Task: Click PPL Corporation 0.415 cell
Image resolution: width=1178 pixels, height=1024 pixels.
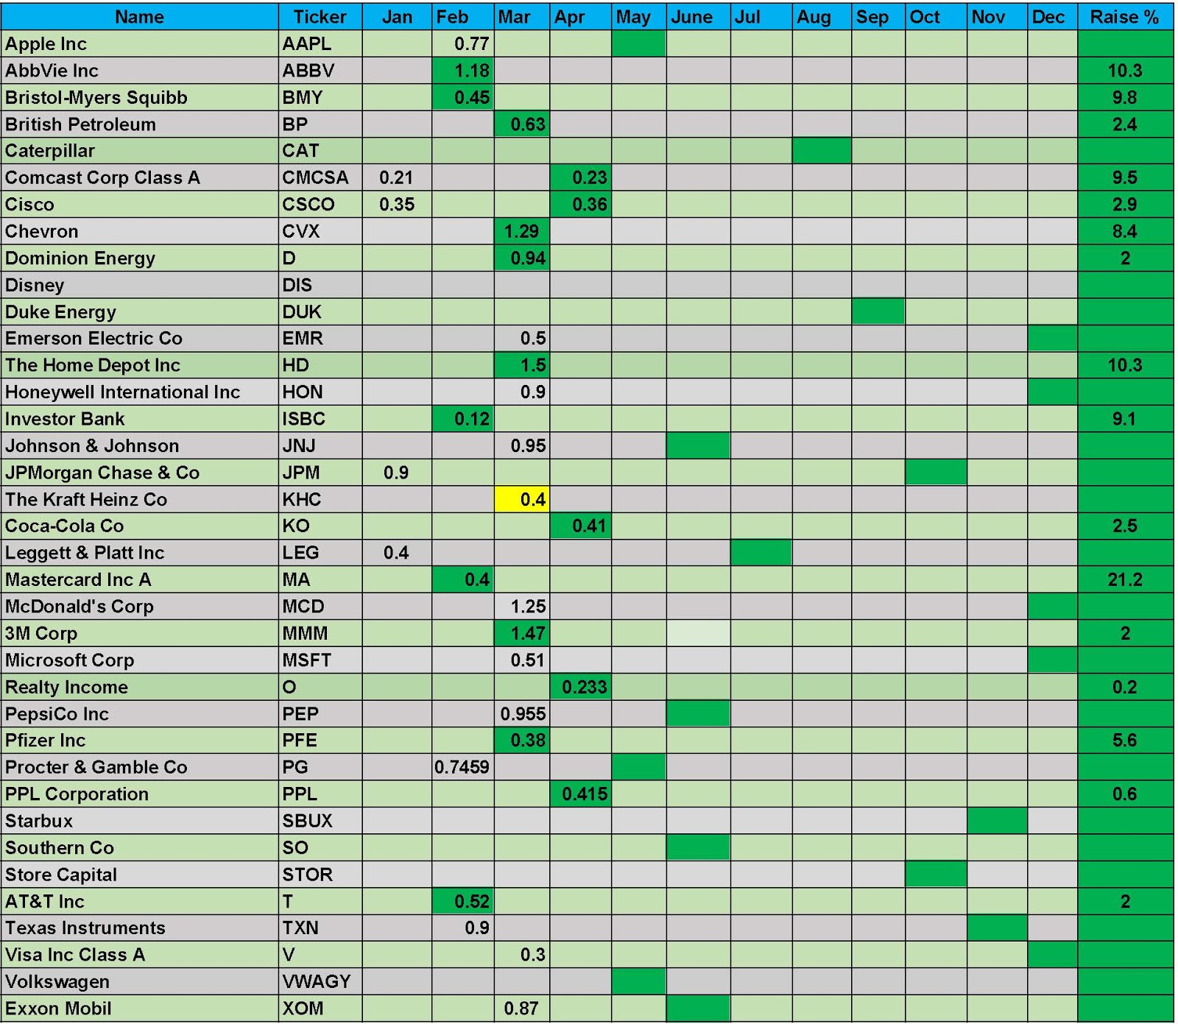Action: point(580,794)
